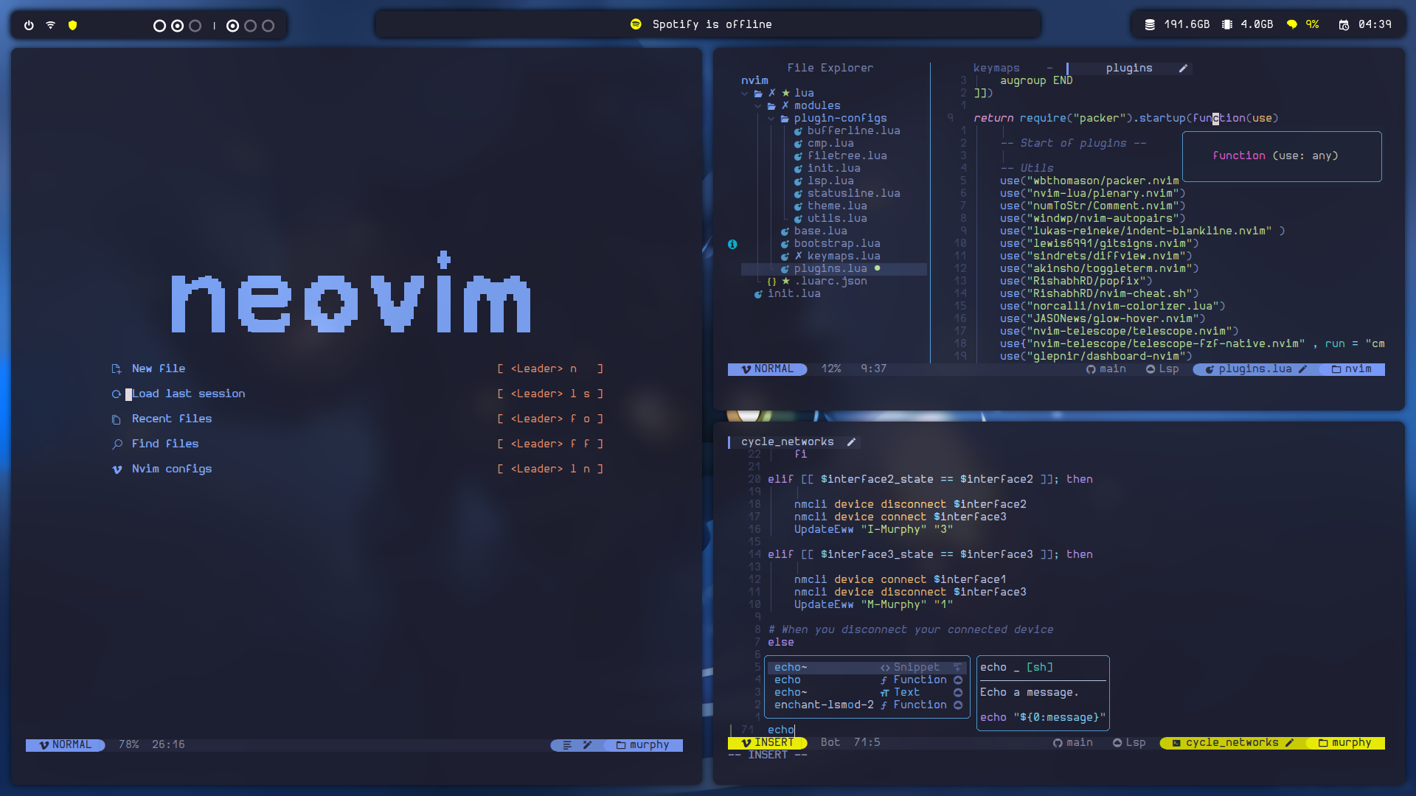Open the wifi icon in top bar
This screenshot has height=796, width=1416.
tap(51, 25)
